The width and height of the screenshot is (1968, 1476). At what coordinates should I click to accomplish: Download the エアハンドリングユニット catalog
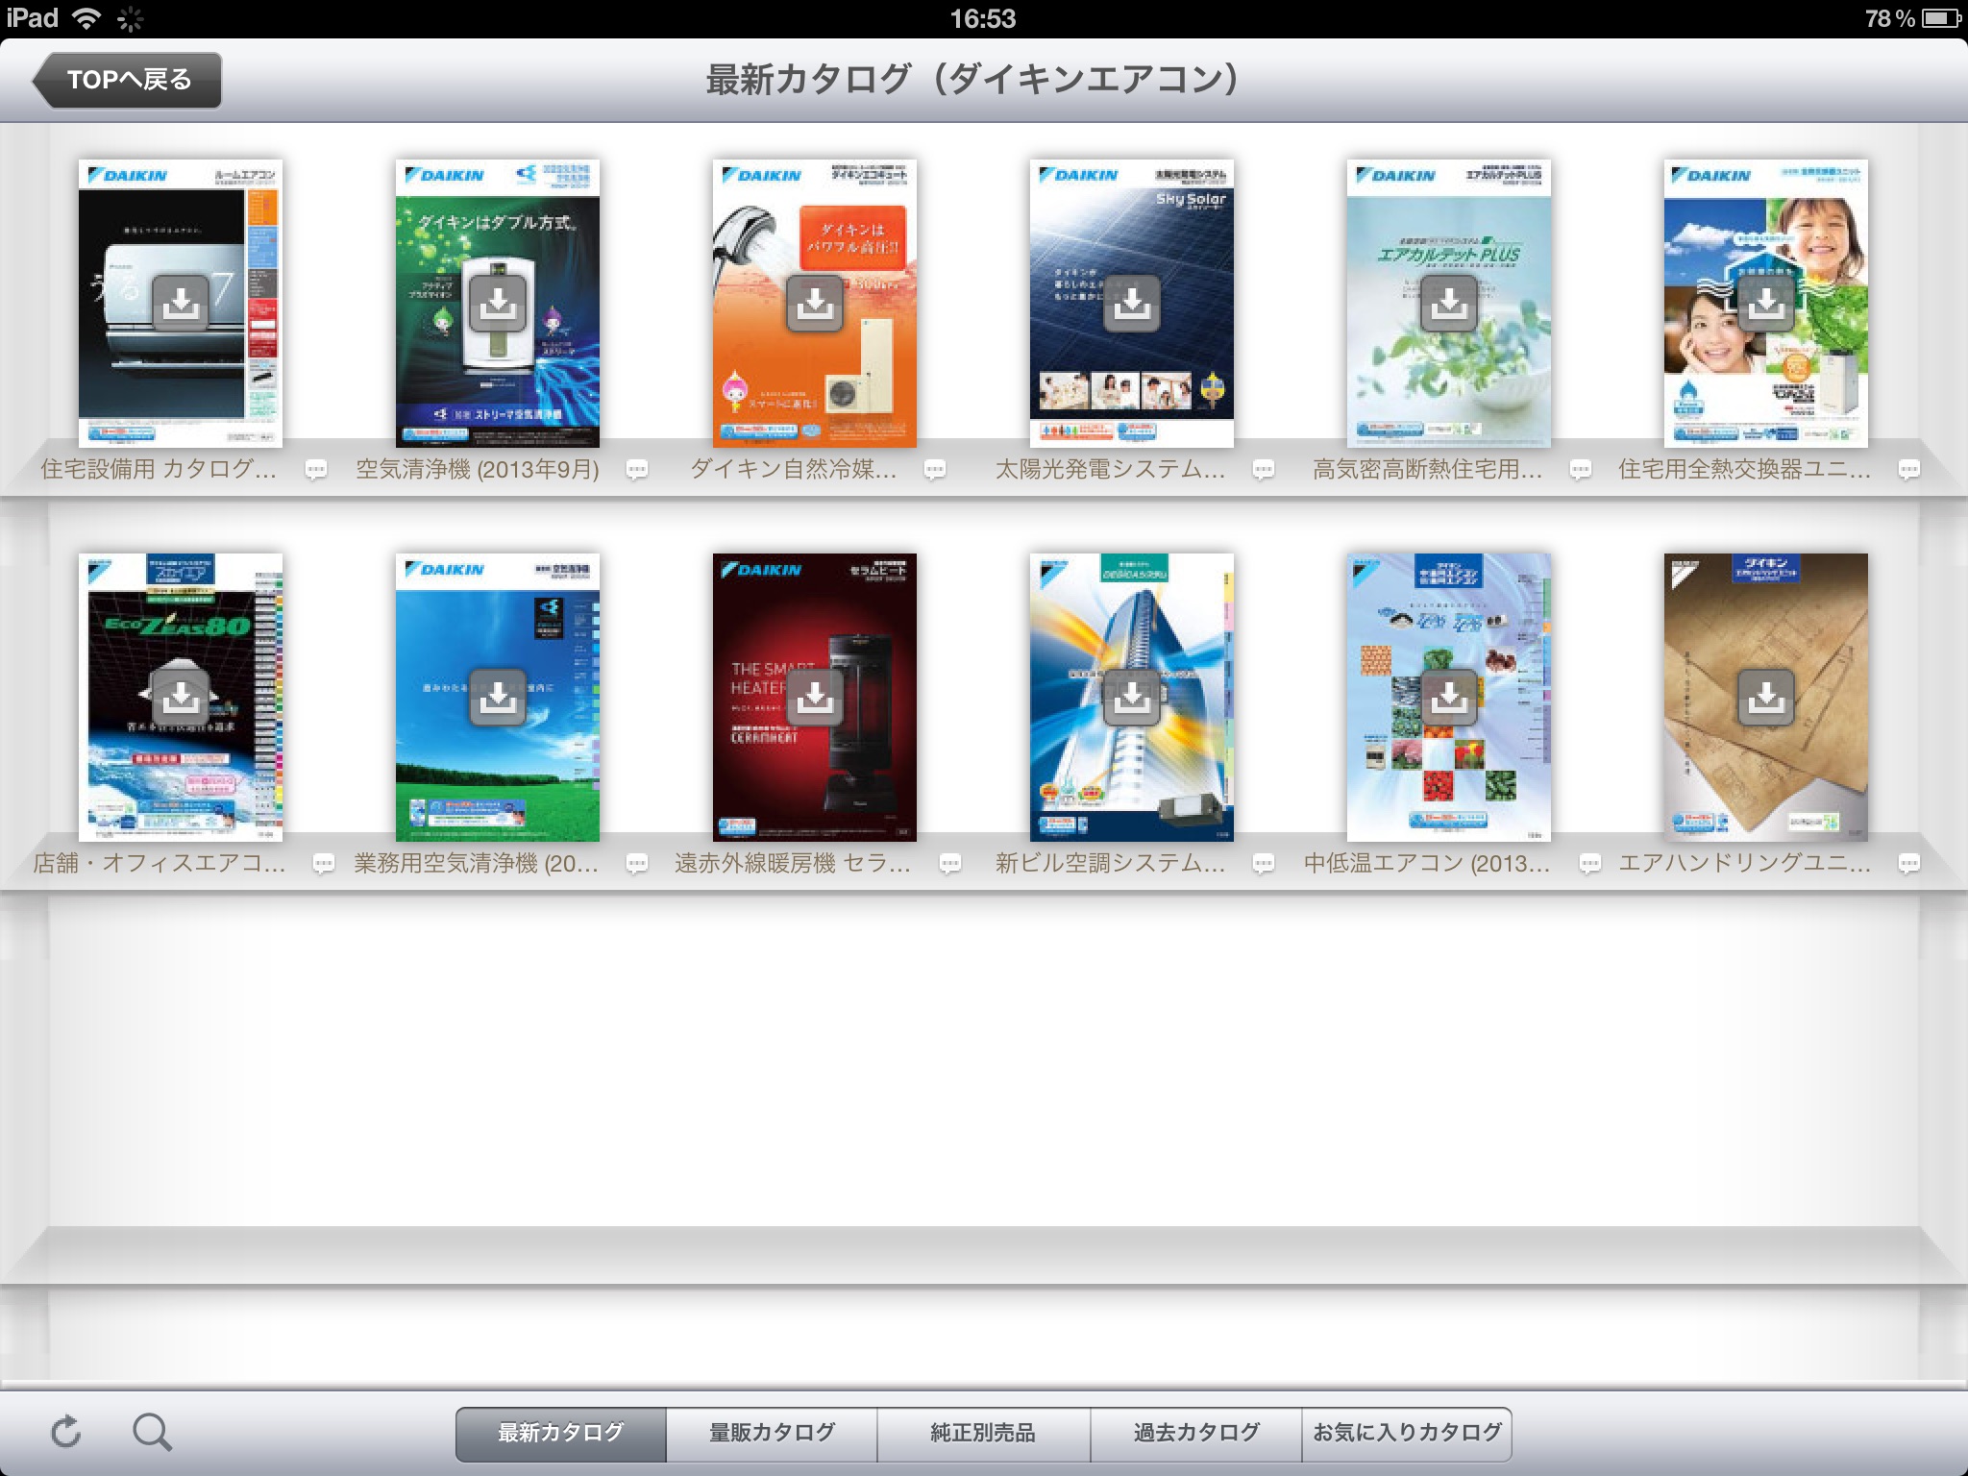1765,698
